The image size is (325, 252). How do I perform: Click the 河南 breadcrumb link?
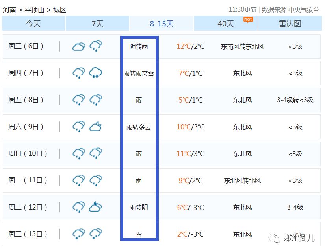(x=9, y=10)
